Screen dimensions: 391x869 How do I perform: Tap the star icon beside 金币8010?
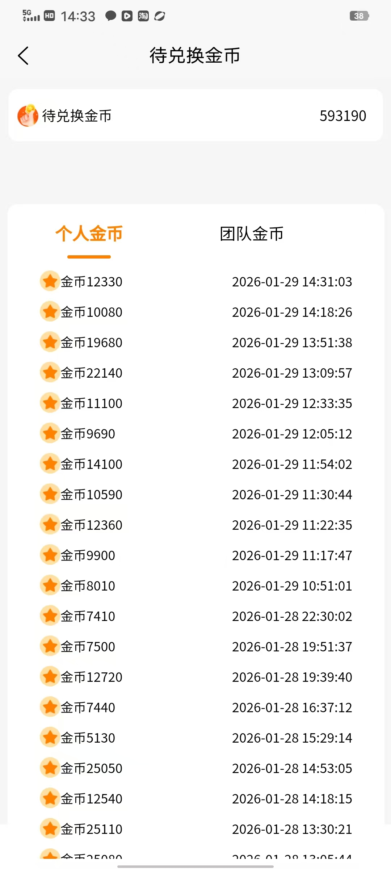50,585
